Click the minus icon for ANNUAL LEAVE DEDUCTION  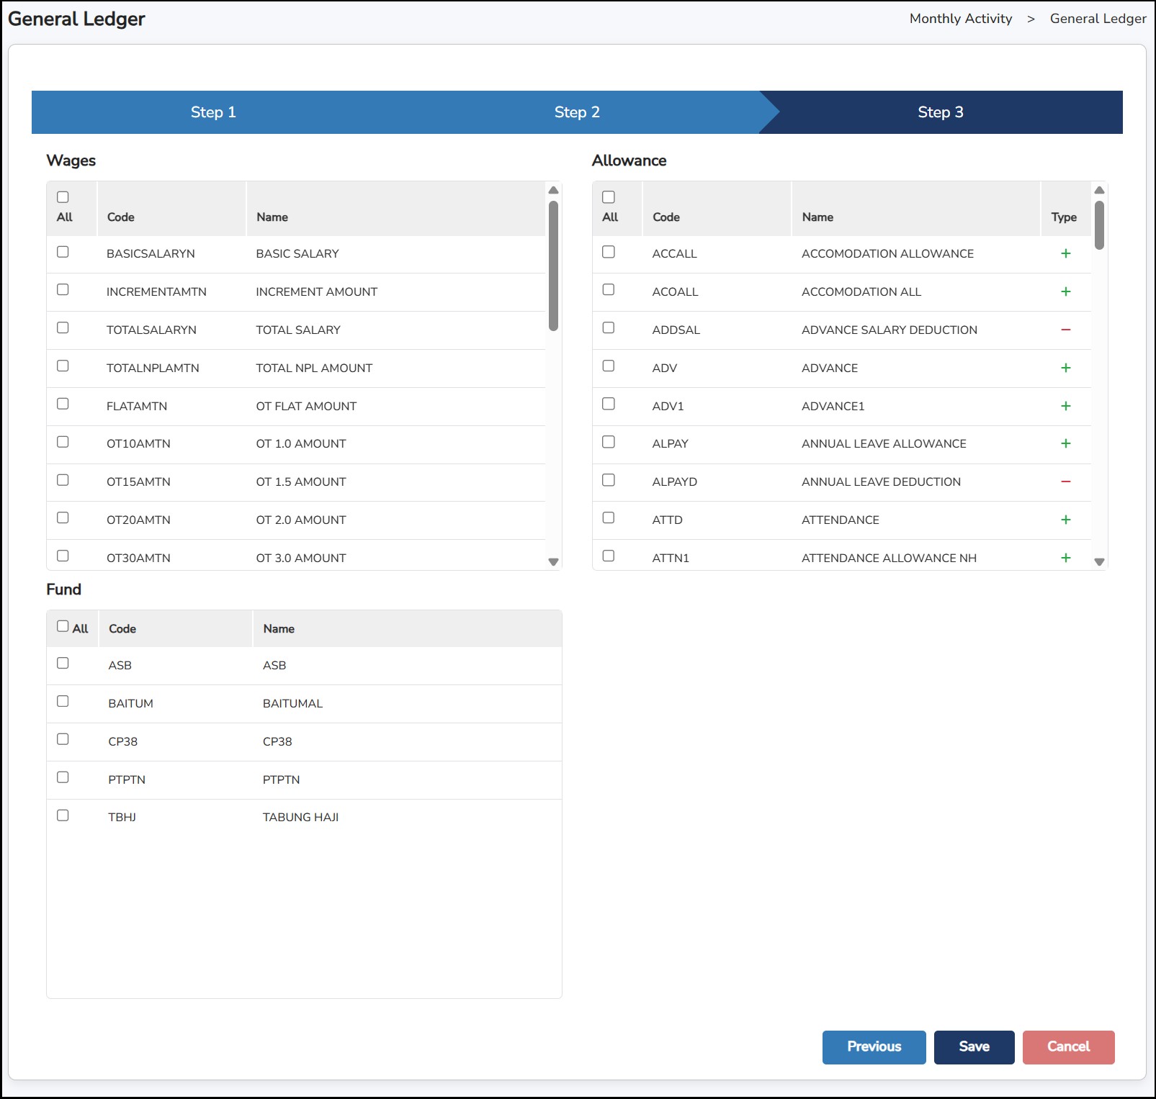(1065, 481)
